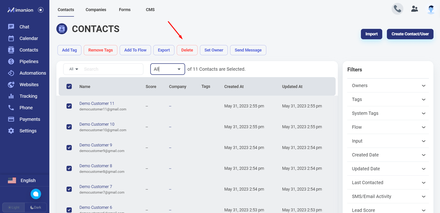Uncheck Demo Customer 11 checkbox
Screen dimensions: 440x213
point(69,106)
